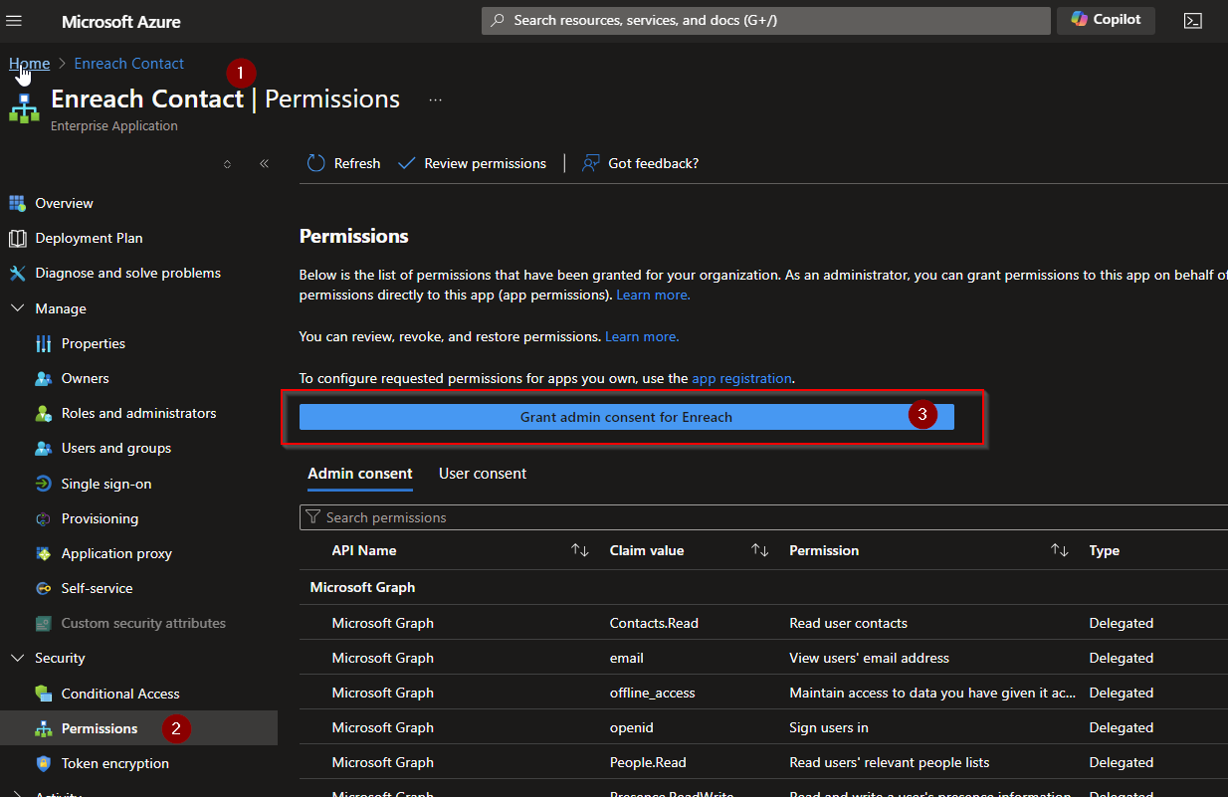Launch Cloud Shell from the top bar

coord(1192,21)
